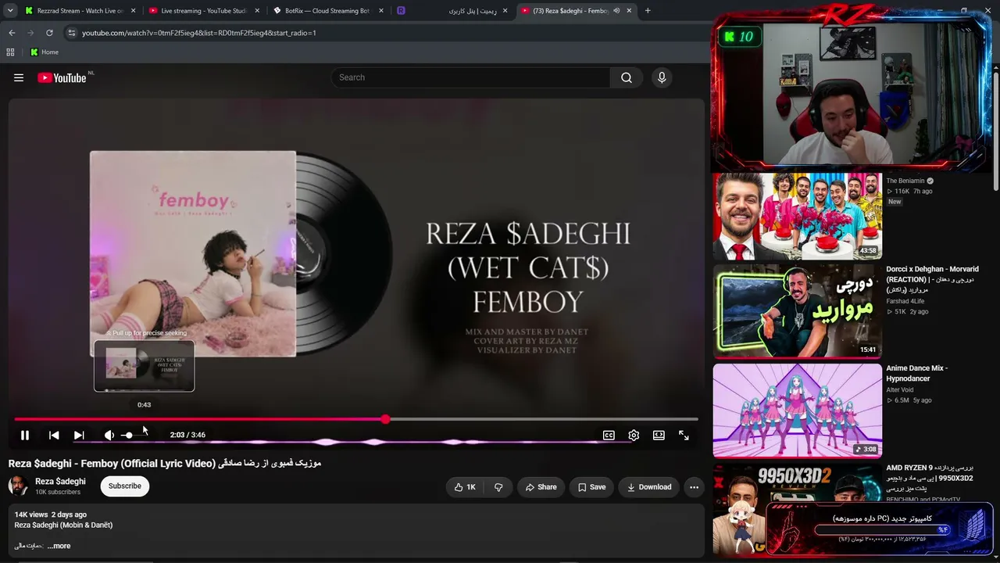Click into the YouTube search field
Viewport: 1000px width, 563px height.
pos(471,77)
